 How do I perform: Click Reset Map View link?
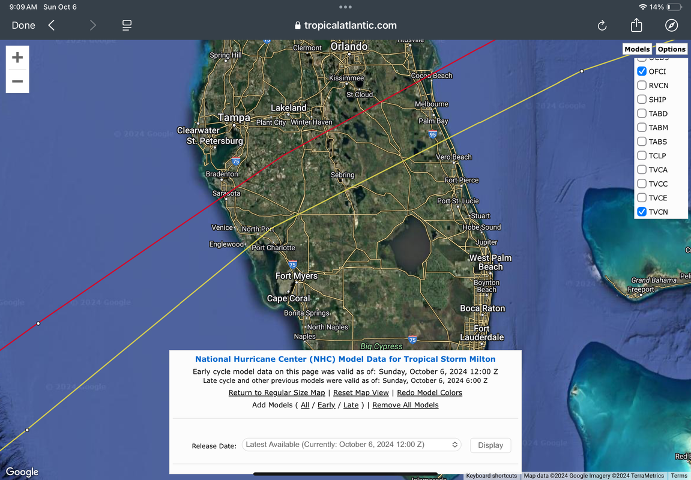coord(361,393)
